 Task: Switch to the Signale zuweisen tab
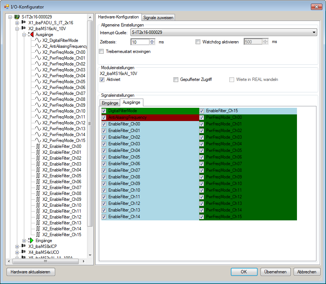coord(158,18)
